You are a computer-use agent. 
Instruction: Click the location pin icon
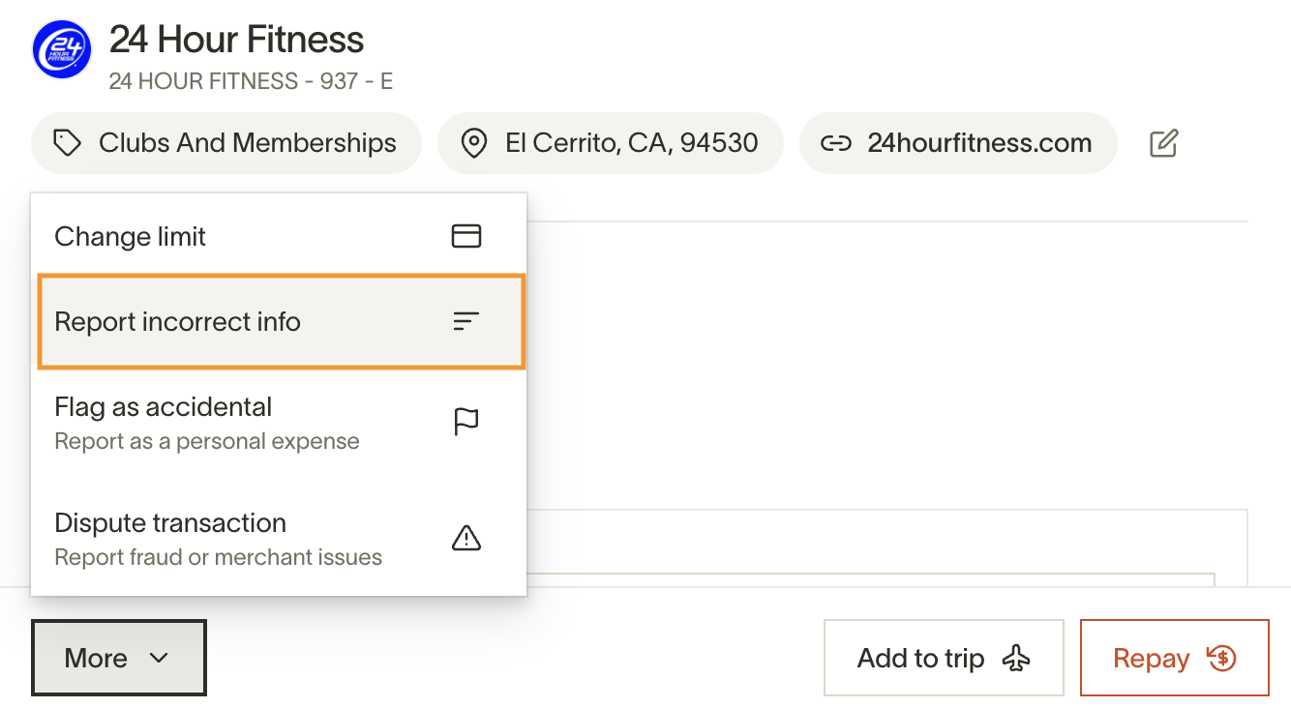[473, 144]
